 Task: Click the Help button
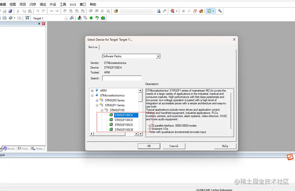pyautogui.click(x=225, y=146)
